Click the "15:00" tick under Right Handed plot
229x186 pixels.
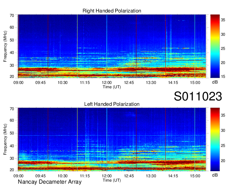195,83
